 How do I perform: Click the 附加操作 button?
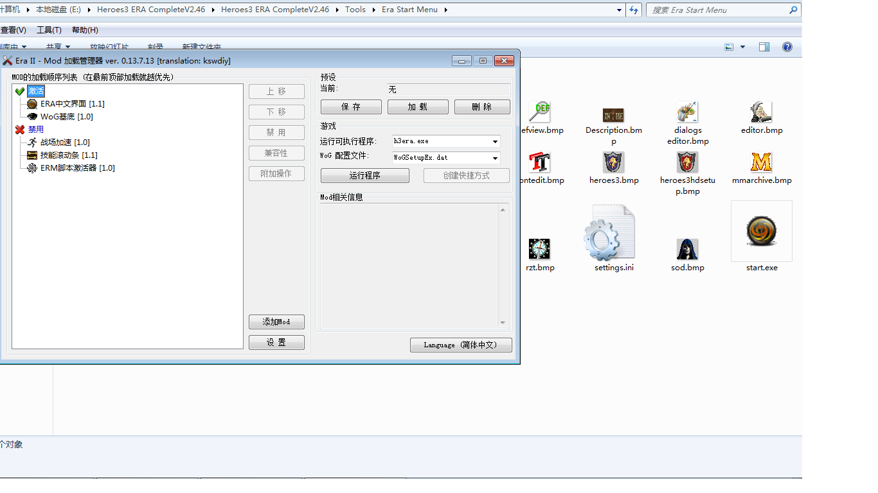pos(276,173)
